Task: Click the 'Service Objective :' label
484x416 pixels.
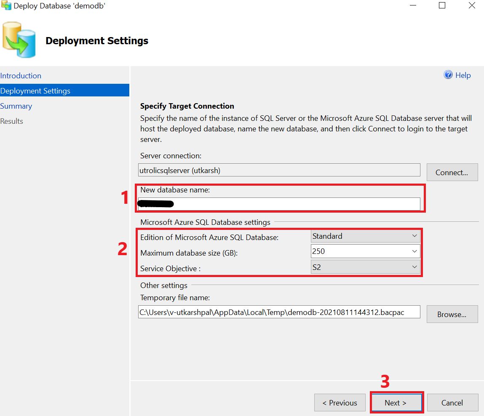Action: [x=170, y=268]
